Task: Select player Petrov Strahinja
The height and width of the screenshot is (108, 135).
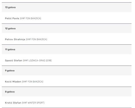Action: (15, 39)
